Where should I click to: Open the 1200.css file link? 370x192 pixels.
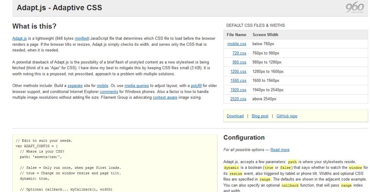pos(238,71)
